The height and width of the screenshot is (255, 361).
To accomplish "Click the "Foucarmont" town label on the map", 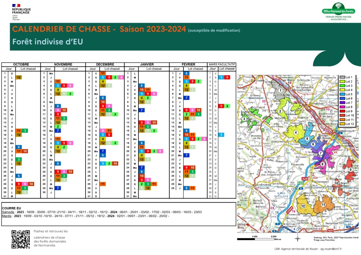I will pos(320,182).
